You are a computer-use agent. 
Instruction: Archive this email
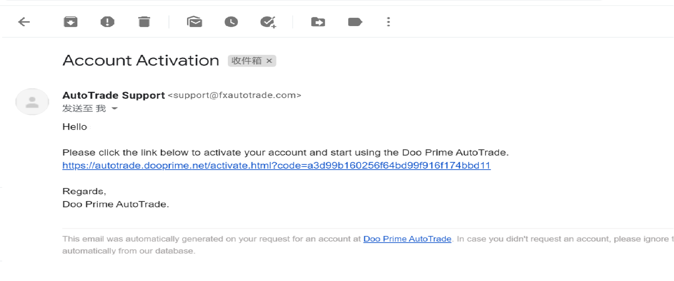[70, 22]
